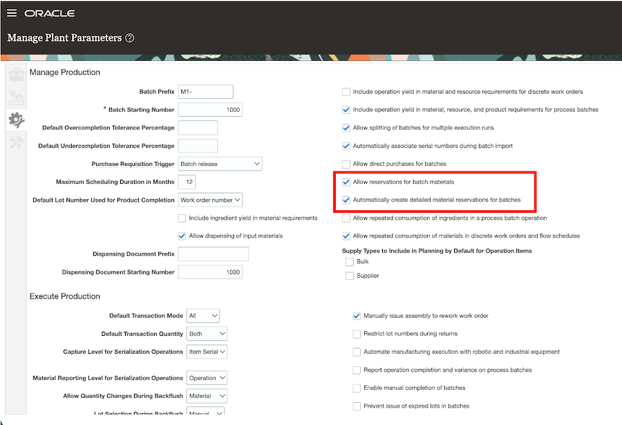Select the faded gears sidebar icon

tap(17, 97)
